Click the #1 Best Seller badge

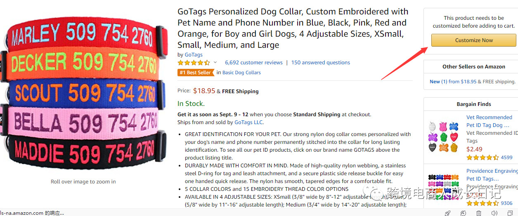point(196,73)
